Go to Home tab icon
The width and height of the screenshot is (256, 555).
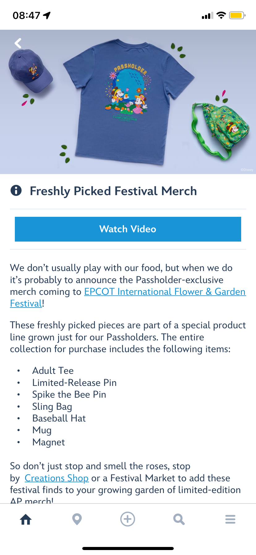(x=26, y=519)
